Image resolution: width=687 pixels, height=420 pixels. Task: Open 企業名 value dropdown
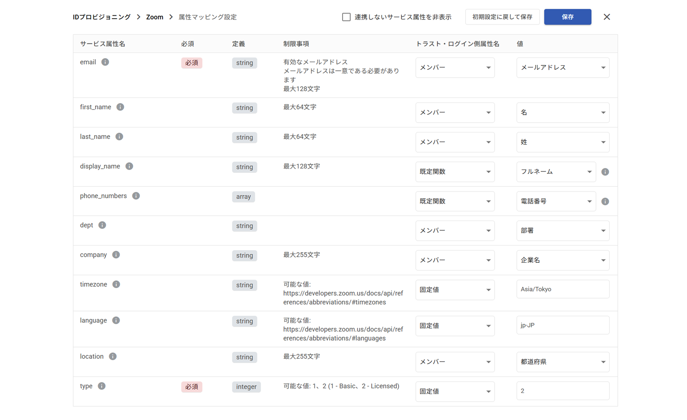563,260
